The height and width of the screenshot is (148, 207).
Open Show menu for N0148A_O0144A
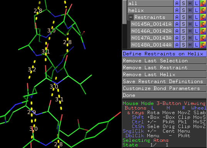click(x=183, y=45)
